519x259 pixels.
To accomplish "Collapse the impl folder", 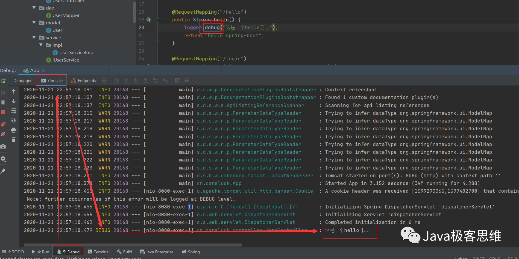I will 41,45.
